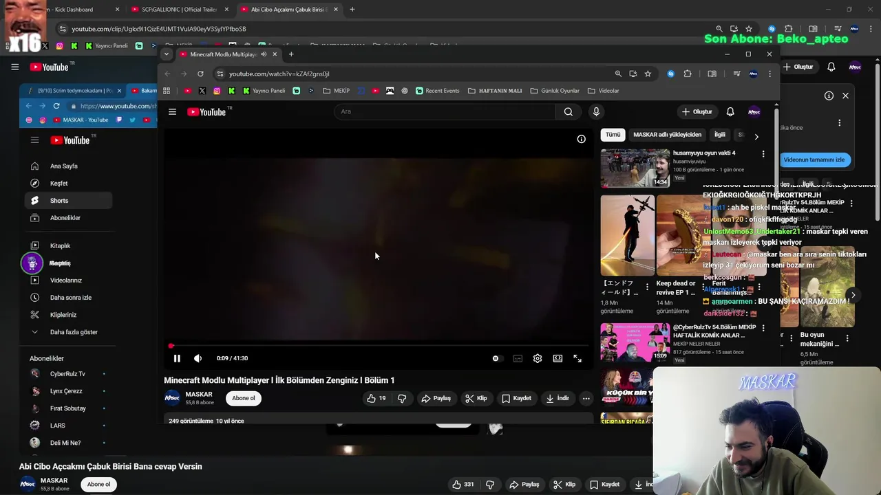The width and height of the screenshot is (881, 495).
Task: Switch to the Kick Dashboard tab
Action: (x=83, y=10)
